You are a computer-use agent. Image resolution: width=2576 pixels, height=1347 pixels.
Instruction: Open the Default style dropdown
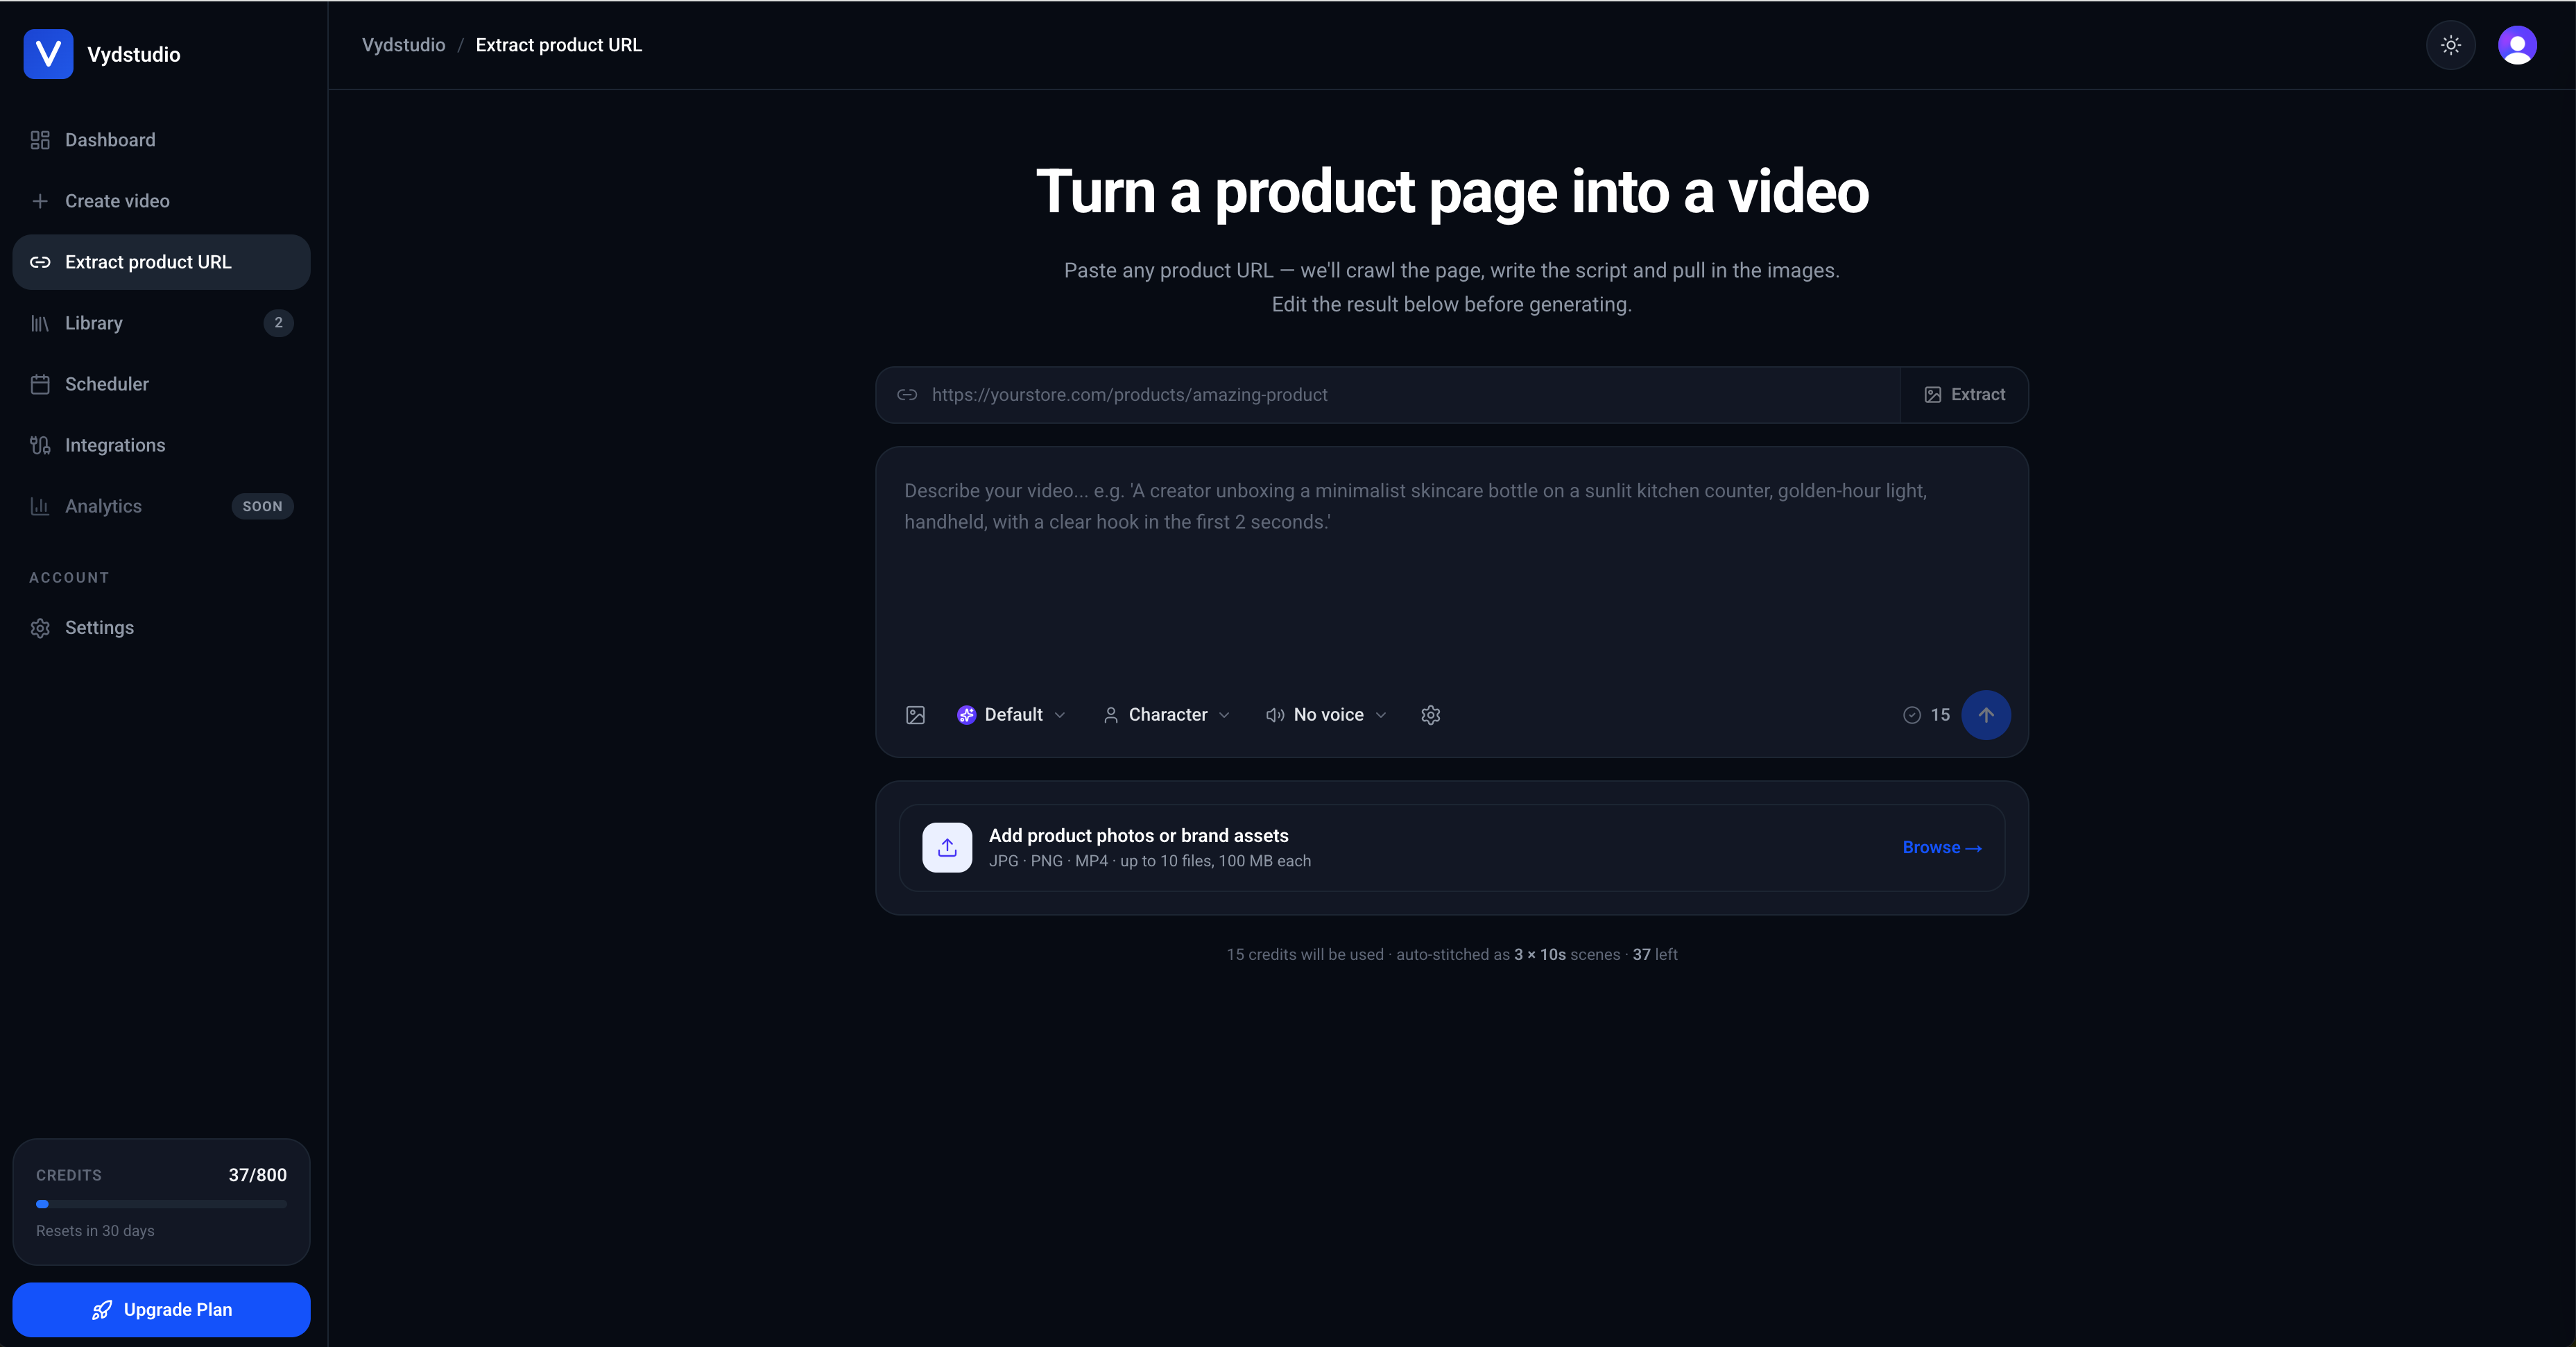(x=1011, y=715)
